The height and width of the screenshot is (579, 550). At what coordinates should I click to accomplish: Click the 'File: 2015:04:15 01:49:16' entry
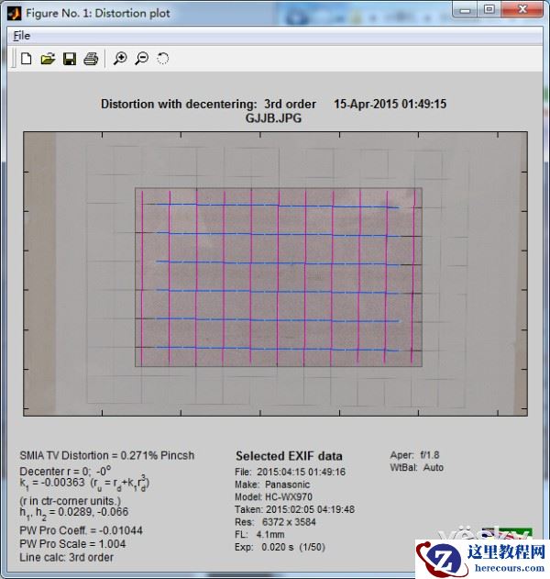[290, 472]
